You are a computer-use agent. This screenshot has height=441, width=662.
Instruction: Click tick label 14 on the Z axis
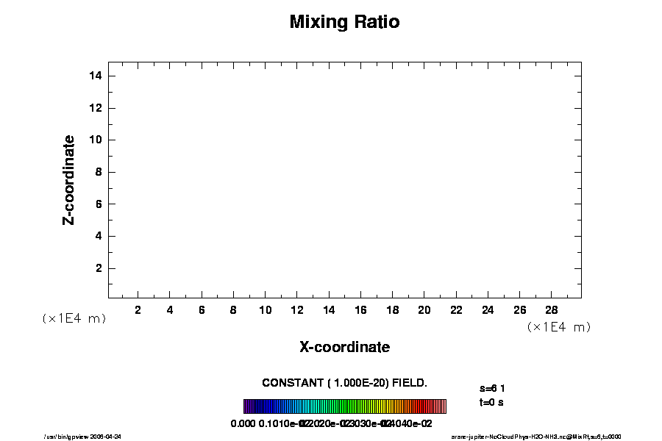pyautogui.click(x=95, y=76)
